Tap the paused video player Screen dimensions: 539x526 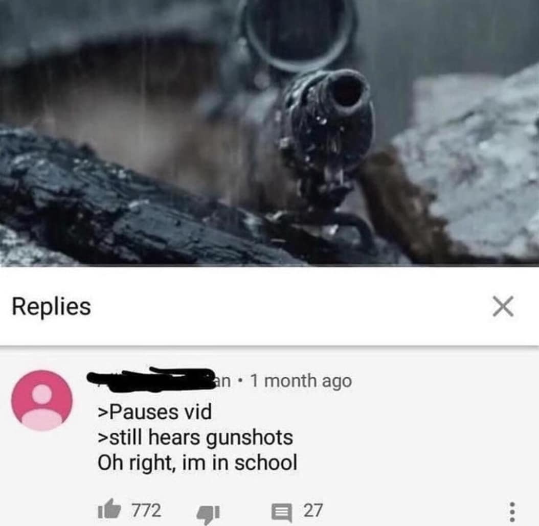[x=269, y=133]
